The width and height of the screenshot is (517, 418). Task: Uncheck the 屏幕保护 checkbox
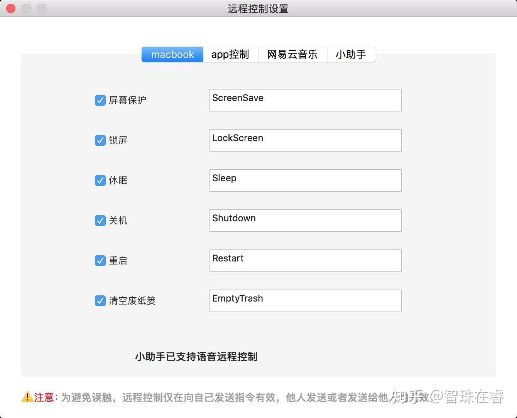click(x=100, y=100)
